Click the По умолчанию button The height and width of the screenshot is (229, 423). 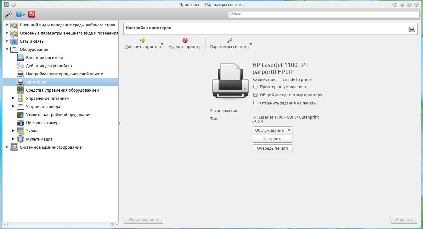[144, 220]
